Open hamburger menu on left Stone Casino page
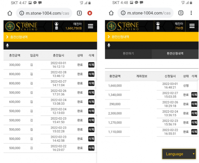Image resolution: width=199 pixels, height=163 pixels. point(90,26)
